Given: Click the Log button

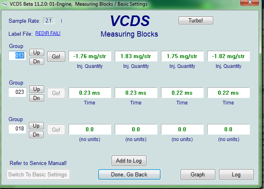Looking at the screenshot, I should (236, 174).
